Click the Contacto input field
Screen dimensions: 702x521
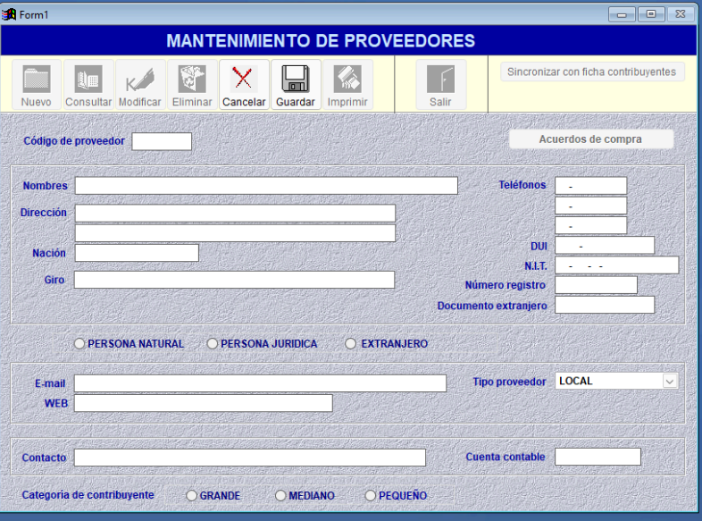click(250, 458)
